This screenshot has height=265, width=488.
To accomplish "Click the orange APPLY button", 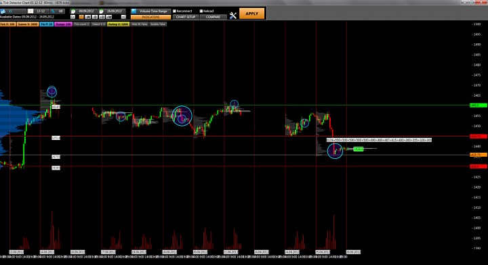I will point(251,14).
